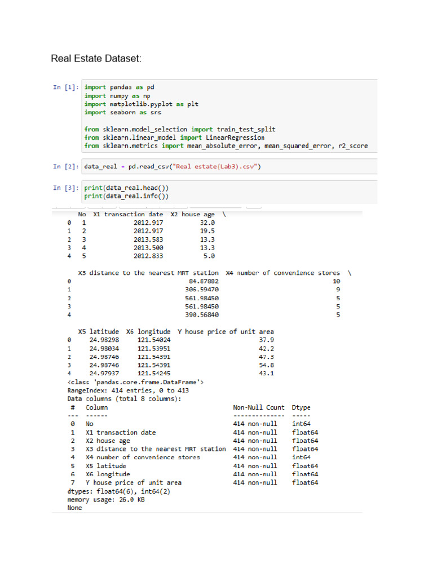Screen dimensions: 433x577
Task: Click the info row for column 'No'
Action: (x=191, y=424)
